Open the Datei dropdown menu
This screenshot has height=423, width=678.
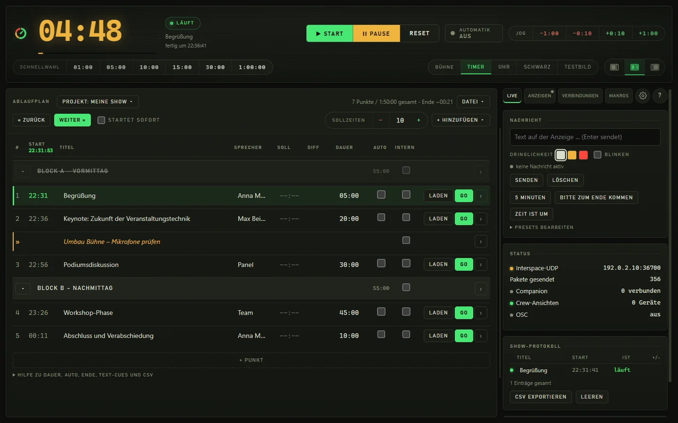473,102
